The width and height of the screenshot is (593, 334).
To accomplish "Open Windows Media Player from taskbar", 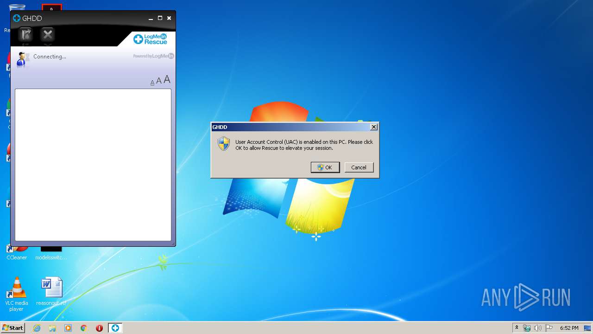I will click(x=68, y=328).
